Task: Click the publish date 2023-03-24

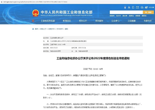Action: point(82,48)
